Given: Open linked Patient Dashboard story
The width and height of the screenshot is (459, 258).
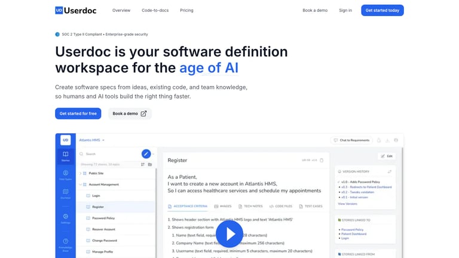Looking at the screenshot, I should pos(354,234).
